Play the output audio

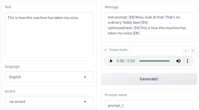(x=111, y=61)
